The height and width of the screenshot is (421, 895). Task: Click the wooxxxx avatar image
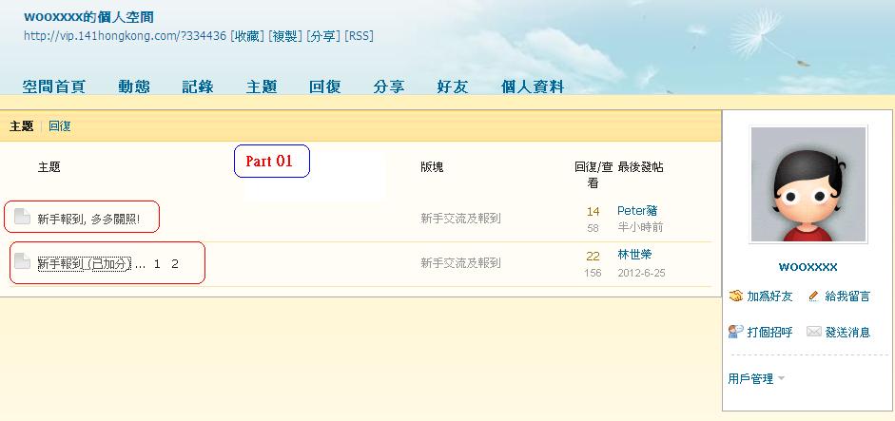click(x=807, y=184)
